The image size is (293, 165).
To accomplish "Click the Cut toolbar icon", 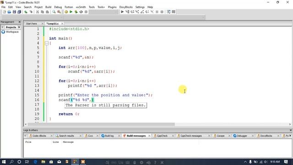I will 38,12.
